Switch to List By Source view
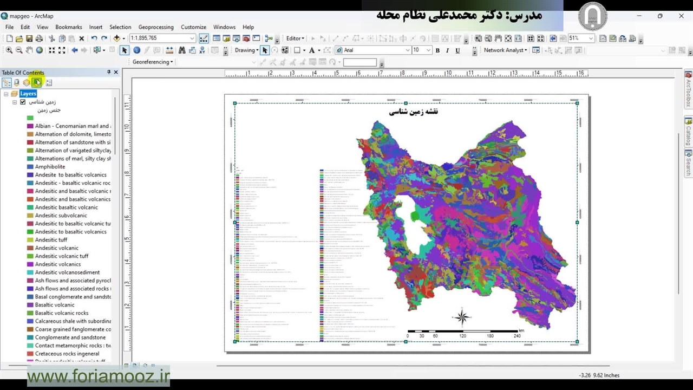Screen dimensions: 693x390 coord(17,83)
